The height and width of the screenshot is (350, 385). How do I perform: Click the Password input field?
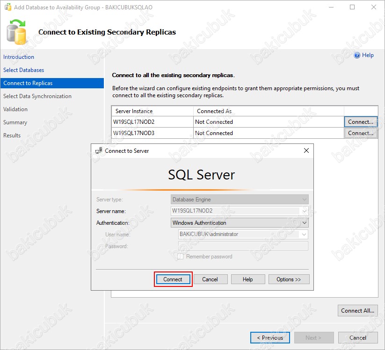pos(242,246)
